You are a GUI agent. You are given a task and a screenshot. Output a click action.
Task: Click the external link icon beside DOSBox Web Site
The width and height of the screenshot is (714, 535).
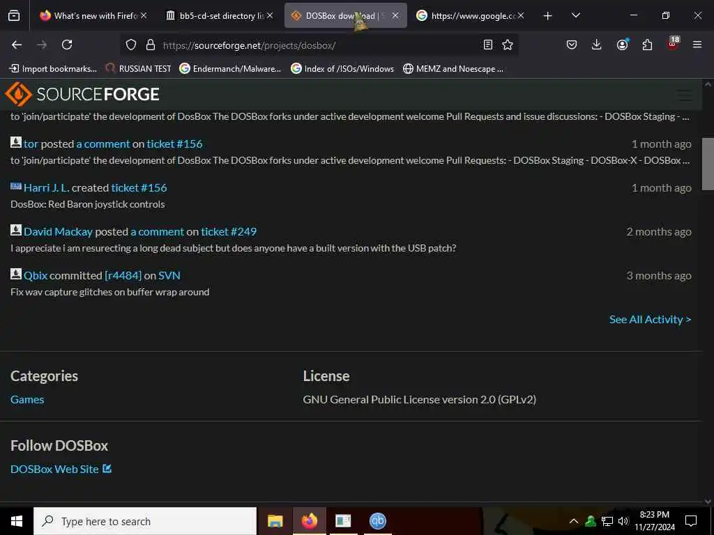tap(107, 468)
